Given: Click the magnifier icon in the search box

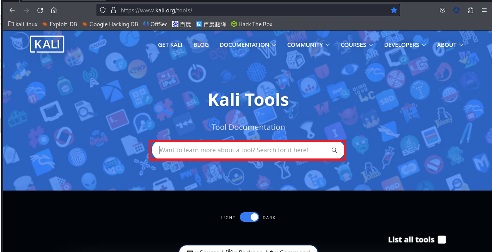Looking at the screenshot, I should [x=334, y=150].
